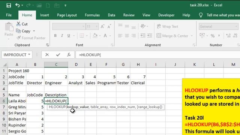Click Middle Align icon
The width and height of the screenshot is (240, 135).
tap(127, 27)
